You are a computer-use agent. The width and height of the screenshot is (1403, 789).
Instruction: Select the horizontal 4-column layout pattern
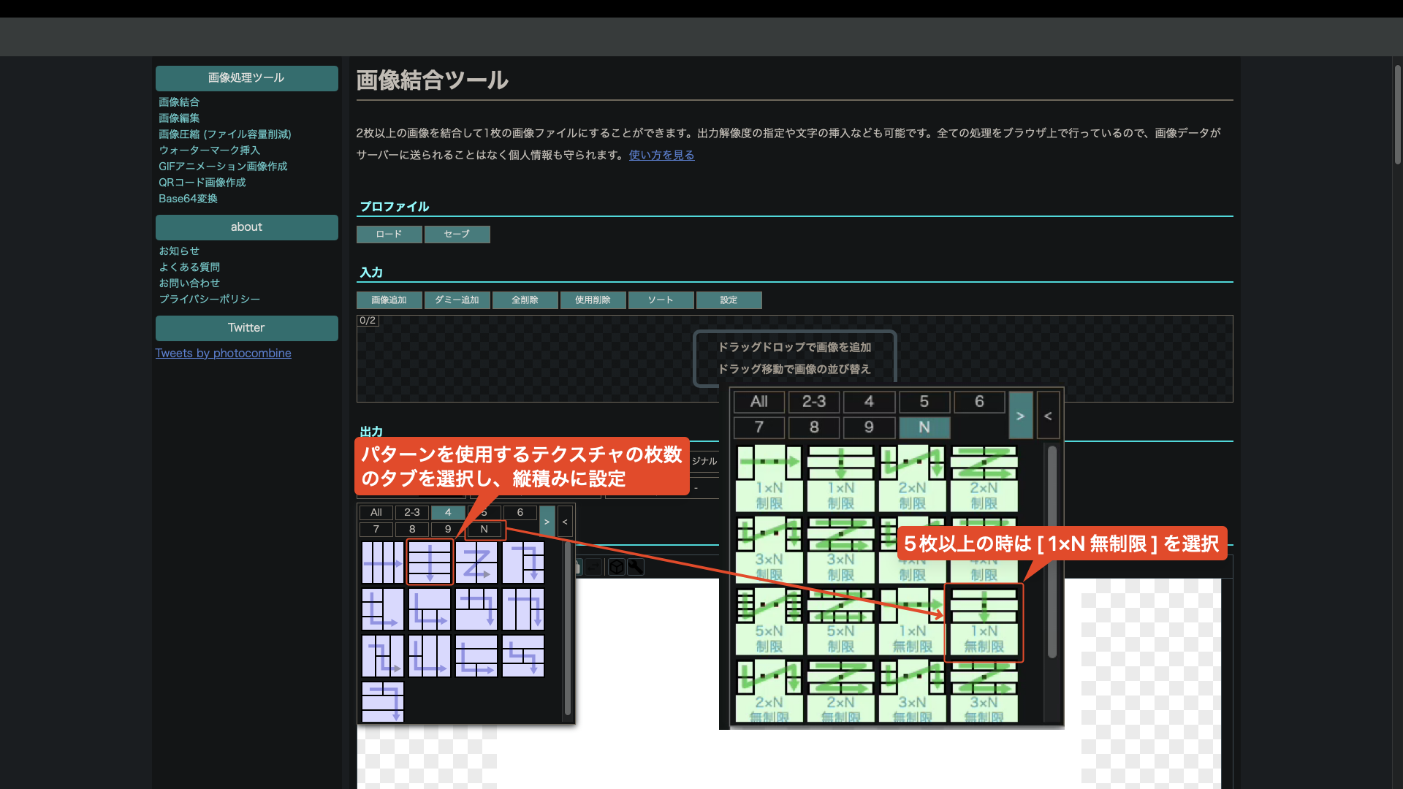383,563
